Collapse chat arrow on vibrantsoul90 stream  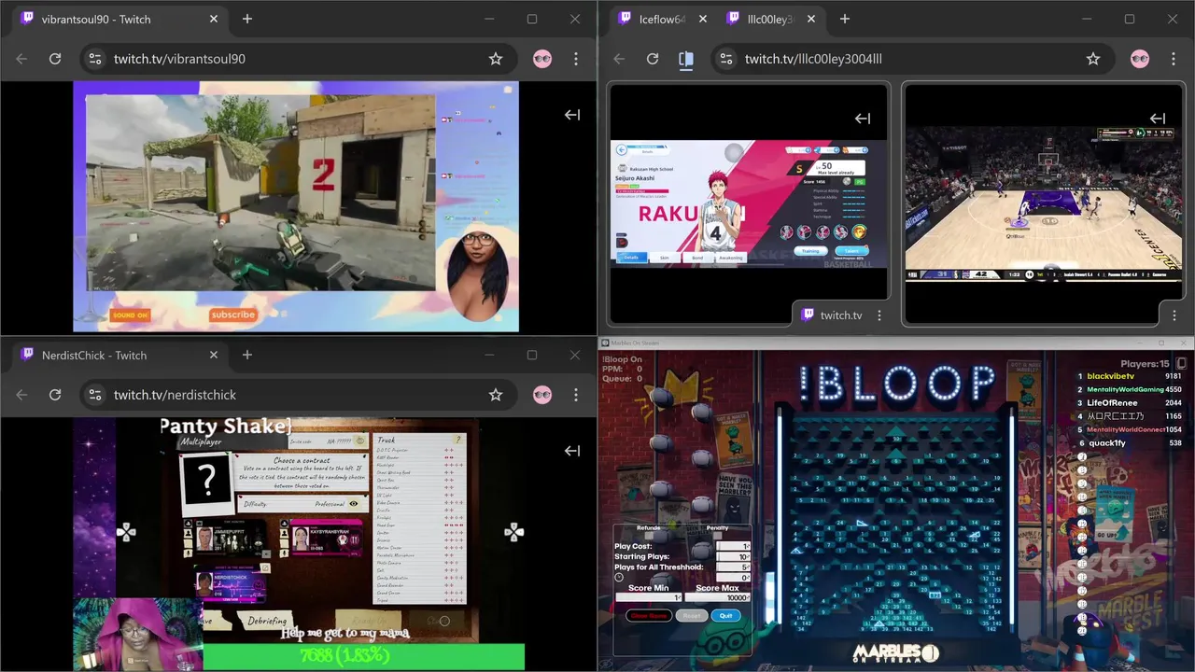coord(572,115)
